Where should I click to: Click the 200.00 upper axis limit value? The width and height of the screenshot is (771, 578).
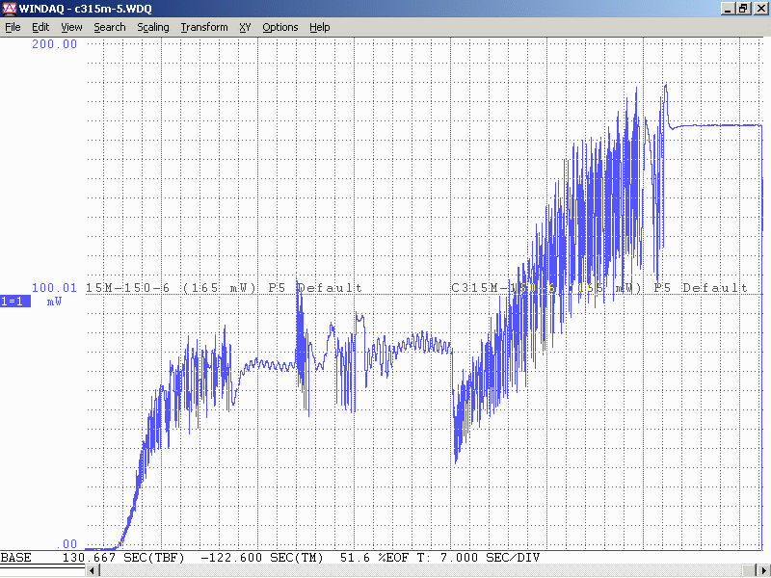point(55,44)
